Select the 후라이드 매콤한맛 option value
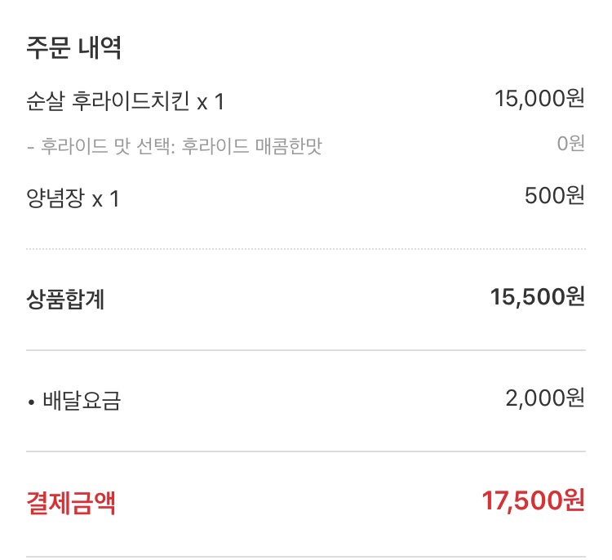 click(x=252, y=146)
